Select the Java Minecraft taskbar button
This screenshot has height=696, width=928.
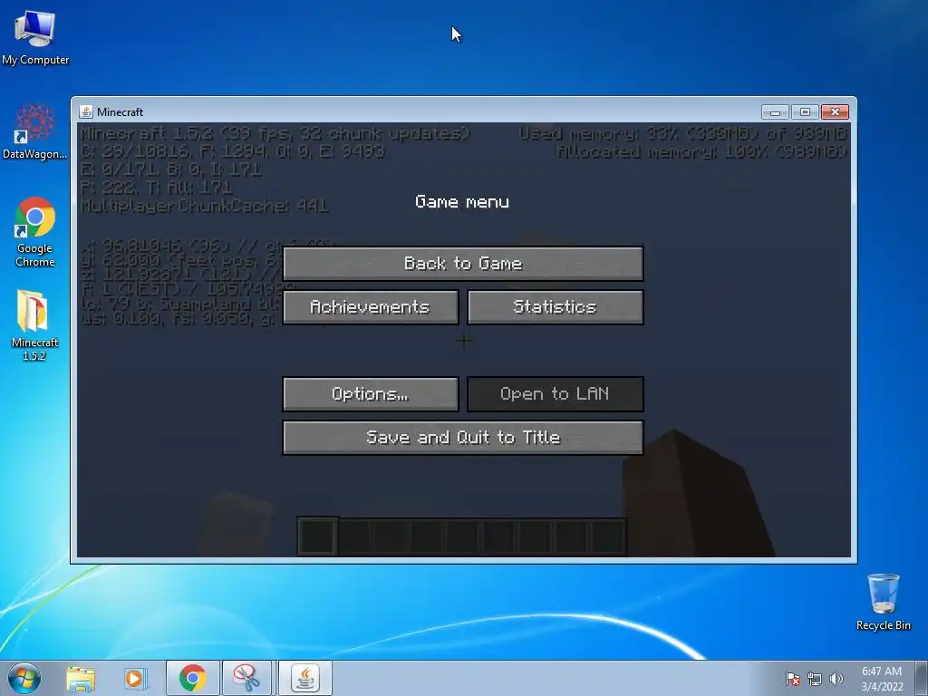[x=304, y=678]
